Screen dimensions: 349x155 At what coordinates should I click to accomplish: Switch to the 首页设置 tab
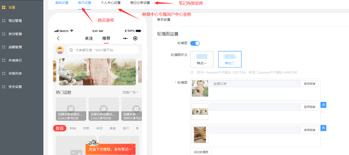[x=85, y=3]
